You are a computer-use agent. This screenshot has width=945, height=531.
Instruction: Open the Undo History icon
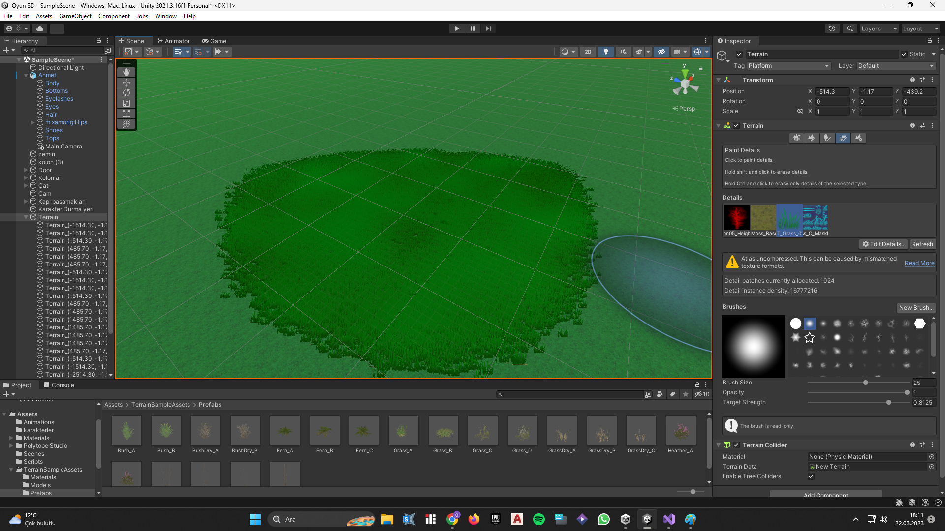(x=832, y=29)
